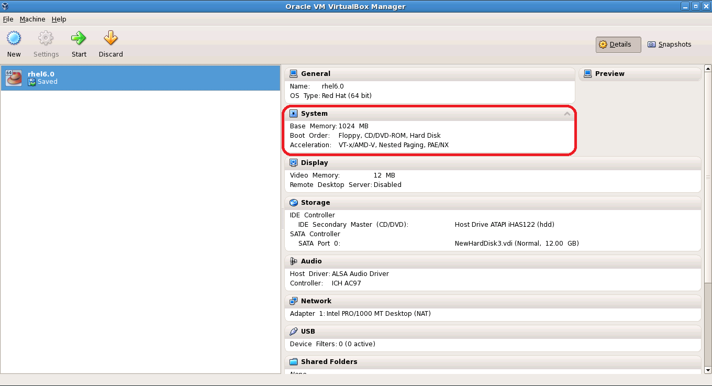Select the rhel6.0 machine in list
Image resolution: width=712 pixels, height=386 pixels.
tap(140, 78)
